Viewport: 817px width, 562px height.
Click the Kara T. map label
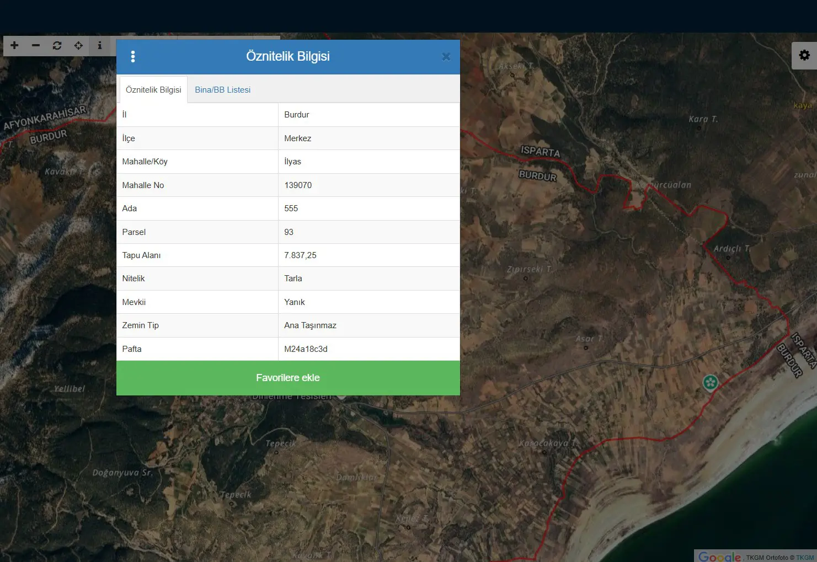tap(703, 119)
